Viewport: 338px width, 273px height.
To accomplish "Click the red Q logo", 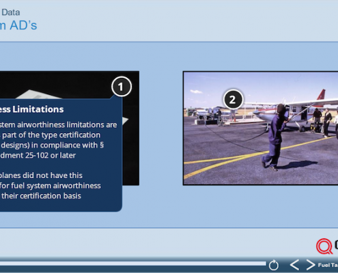I will pyautogui.click(x=324, y=246).
